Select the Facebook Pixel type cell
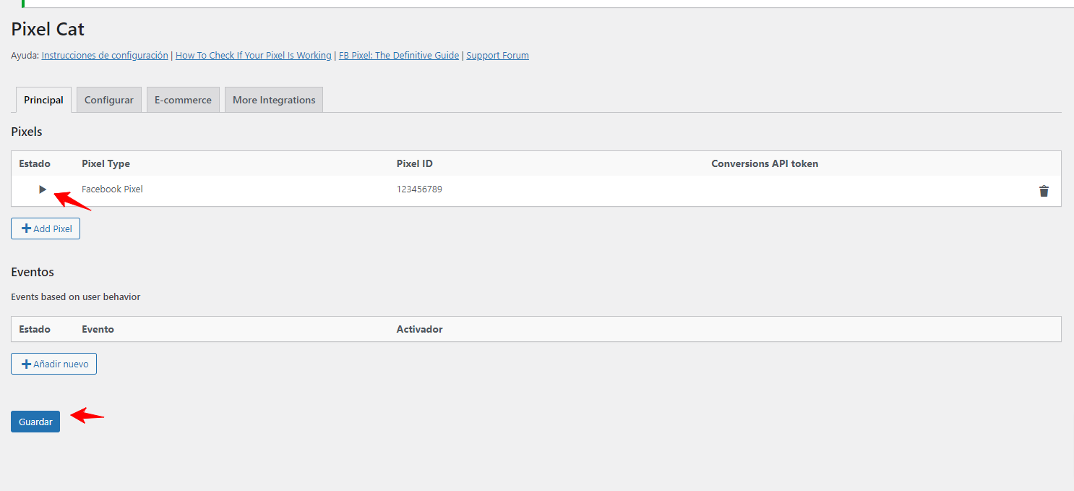 click(x=112, y=189)
